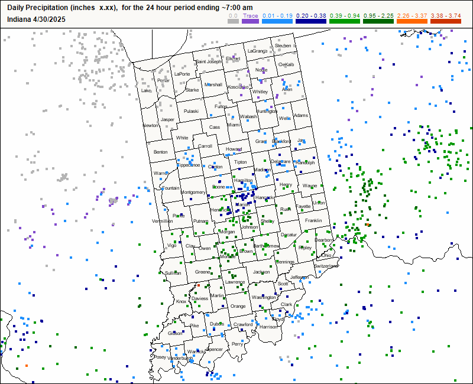The height and width of the screenshot is (384, 473).
Task: Select the Orange county label
Action: pyautogui.click(x=238, y=306)
